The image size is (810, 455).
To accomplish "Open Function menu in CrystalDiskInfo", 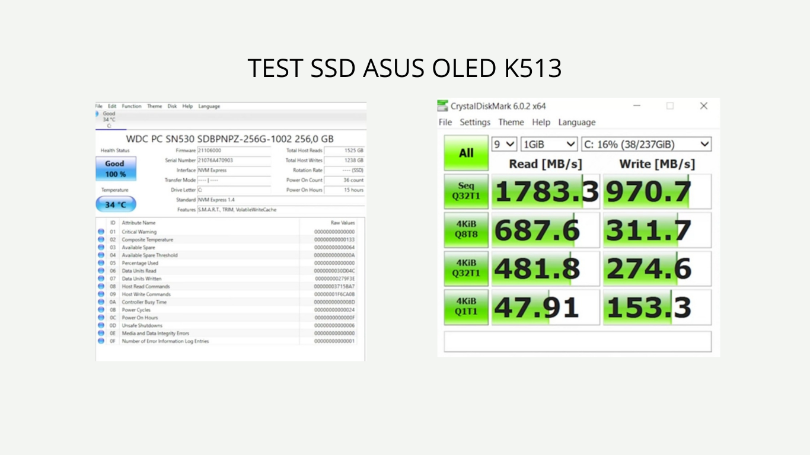I will (132, 106).
